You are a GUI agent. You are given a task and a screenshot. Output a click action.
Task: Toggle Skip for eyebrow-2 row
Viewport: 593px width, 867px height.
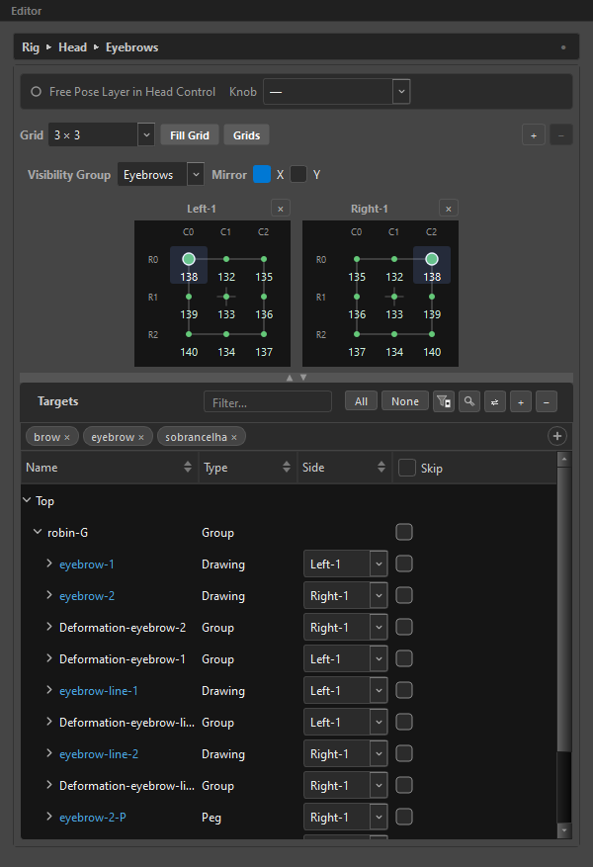pos(404,595)
